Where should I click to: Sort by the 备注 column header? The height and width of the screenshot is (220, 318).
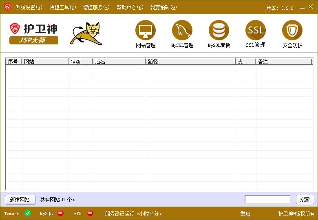point(284,62)
